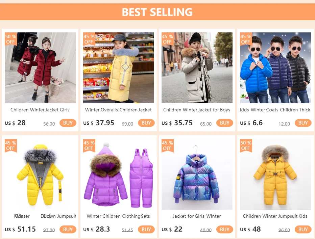Open the iridescent blue puffer jacket image

[197, 175]
